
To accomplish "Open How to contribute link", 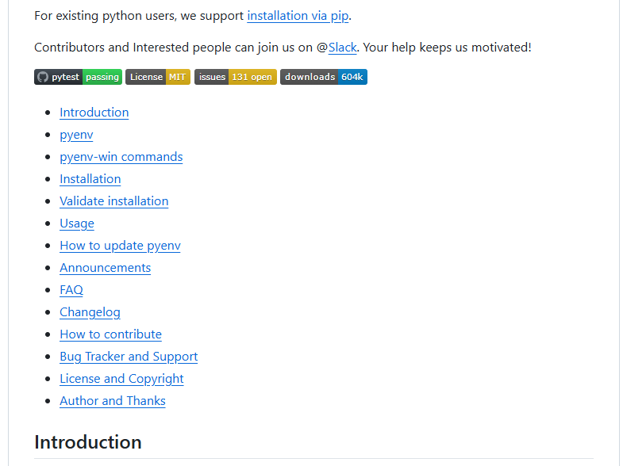I will [x=110, y=334].
